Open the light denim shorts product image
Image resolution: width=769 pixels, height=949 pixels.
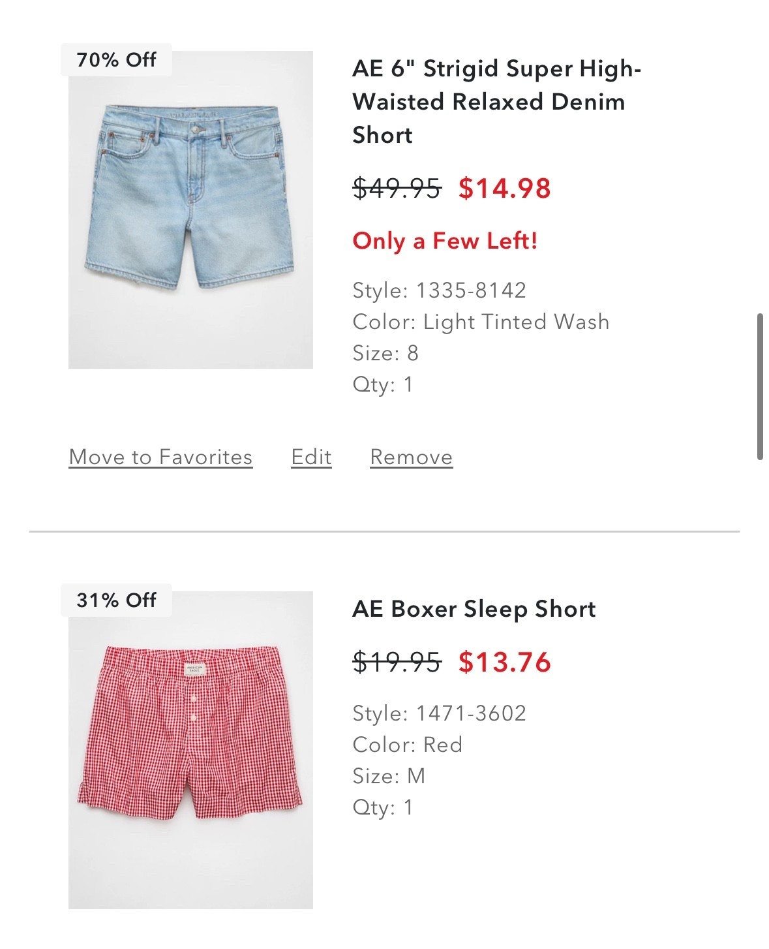click(190, 210)
